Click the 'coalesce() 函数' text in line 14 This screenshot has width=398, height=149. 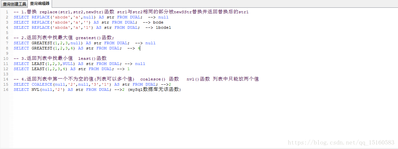(160, 79)
